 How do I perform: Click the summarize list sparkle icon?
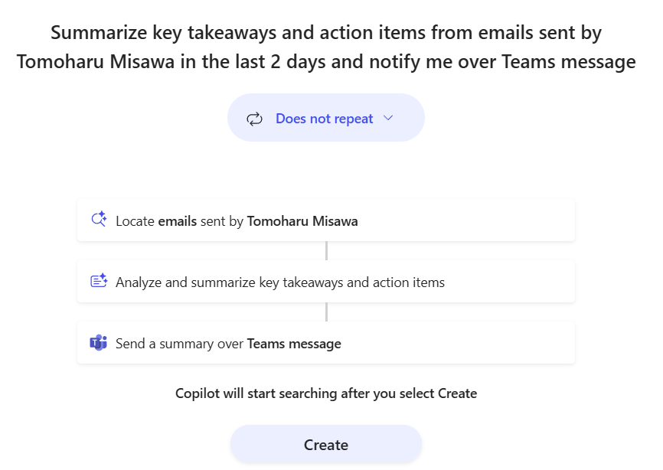99,281
